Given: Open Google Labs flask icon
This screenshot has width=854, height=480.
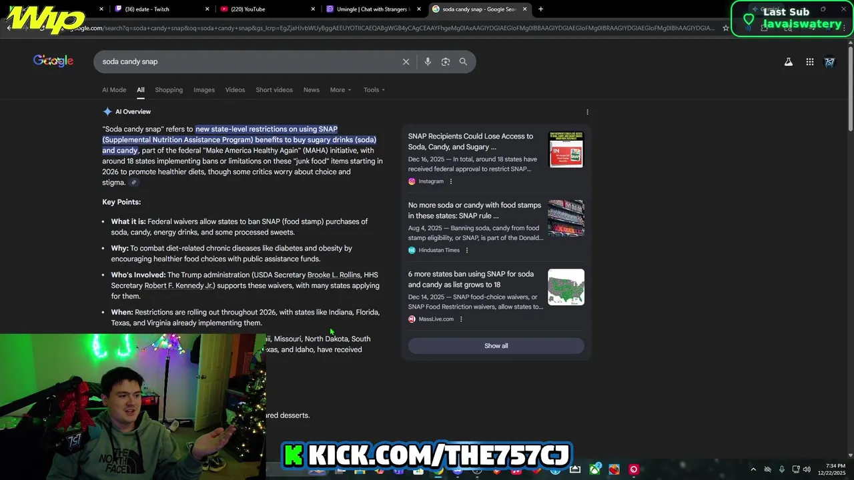Looking at the screenshot, I should [789, 61].
